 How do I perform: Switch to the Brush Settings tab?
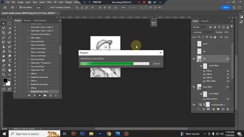(40, 21)
